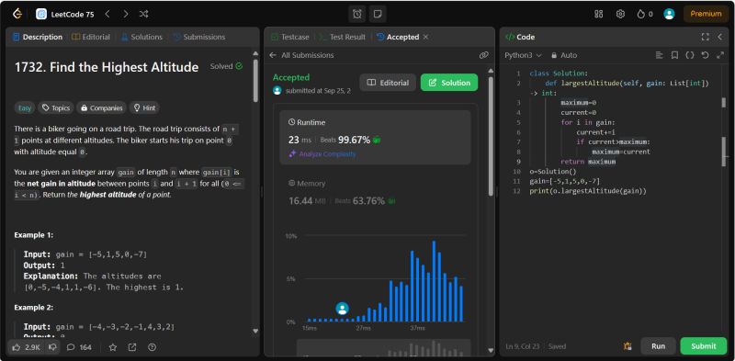
Task: Click the green Submit button
Action: [703, 346]
